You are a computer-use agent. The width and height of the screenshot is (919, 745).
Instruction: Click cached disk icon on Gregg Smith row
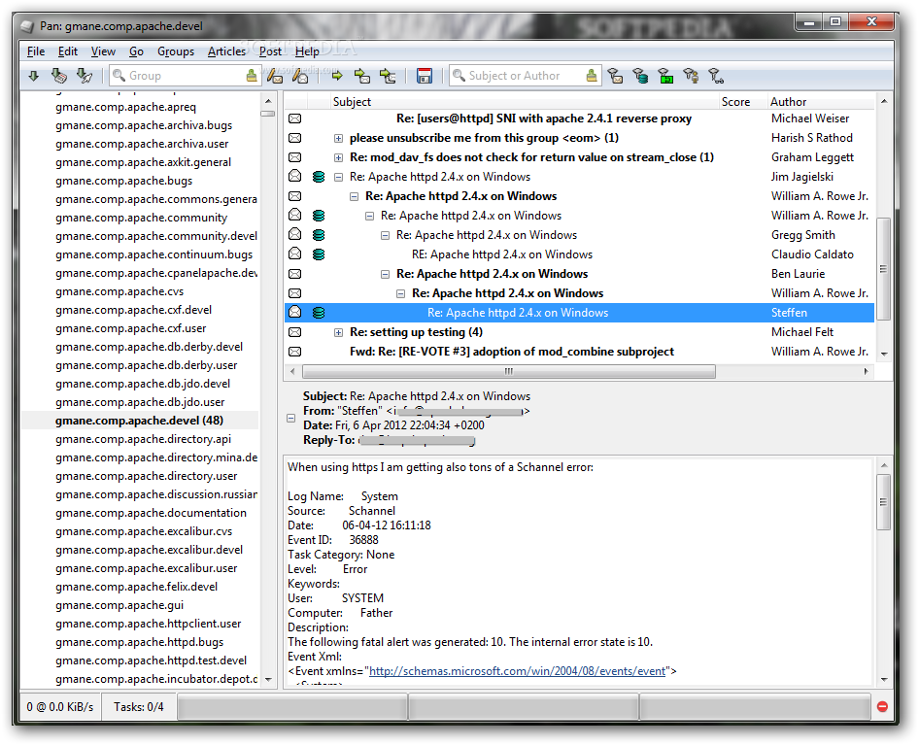pos(319,235)
